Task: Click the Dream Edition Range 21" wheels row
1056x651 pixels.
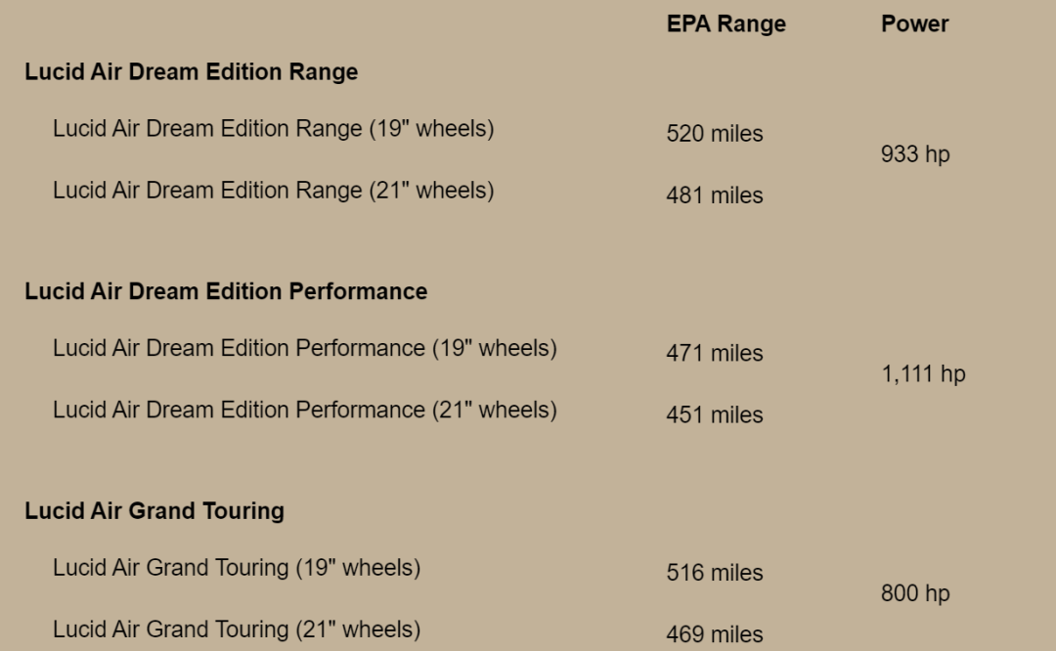Action: click(x=274, y=191)
